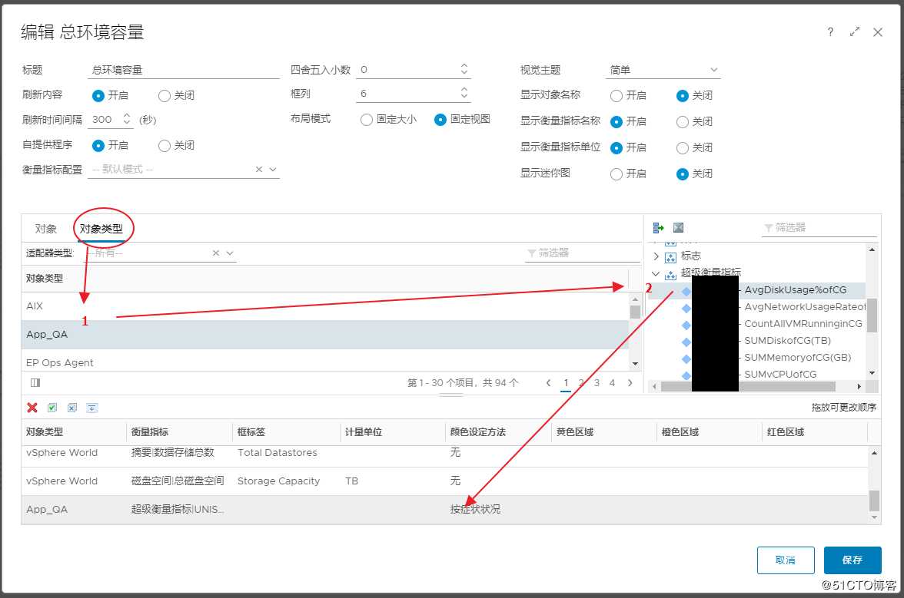This screenshot has width=904, height=598.
Task: Open help via question mark icon
Action: (x=830, y=32)
